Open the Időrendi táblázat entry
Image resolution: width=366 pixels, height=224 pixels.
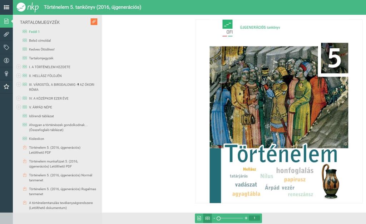pos(41,116)
